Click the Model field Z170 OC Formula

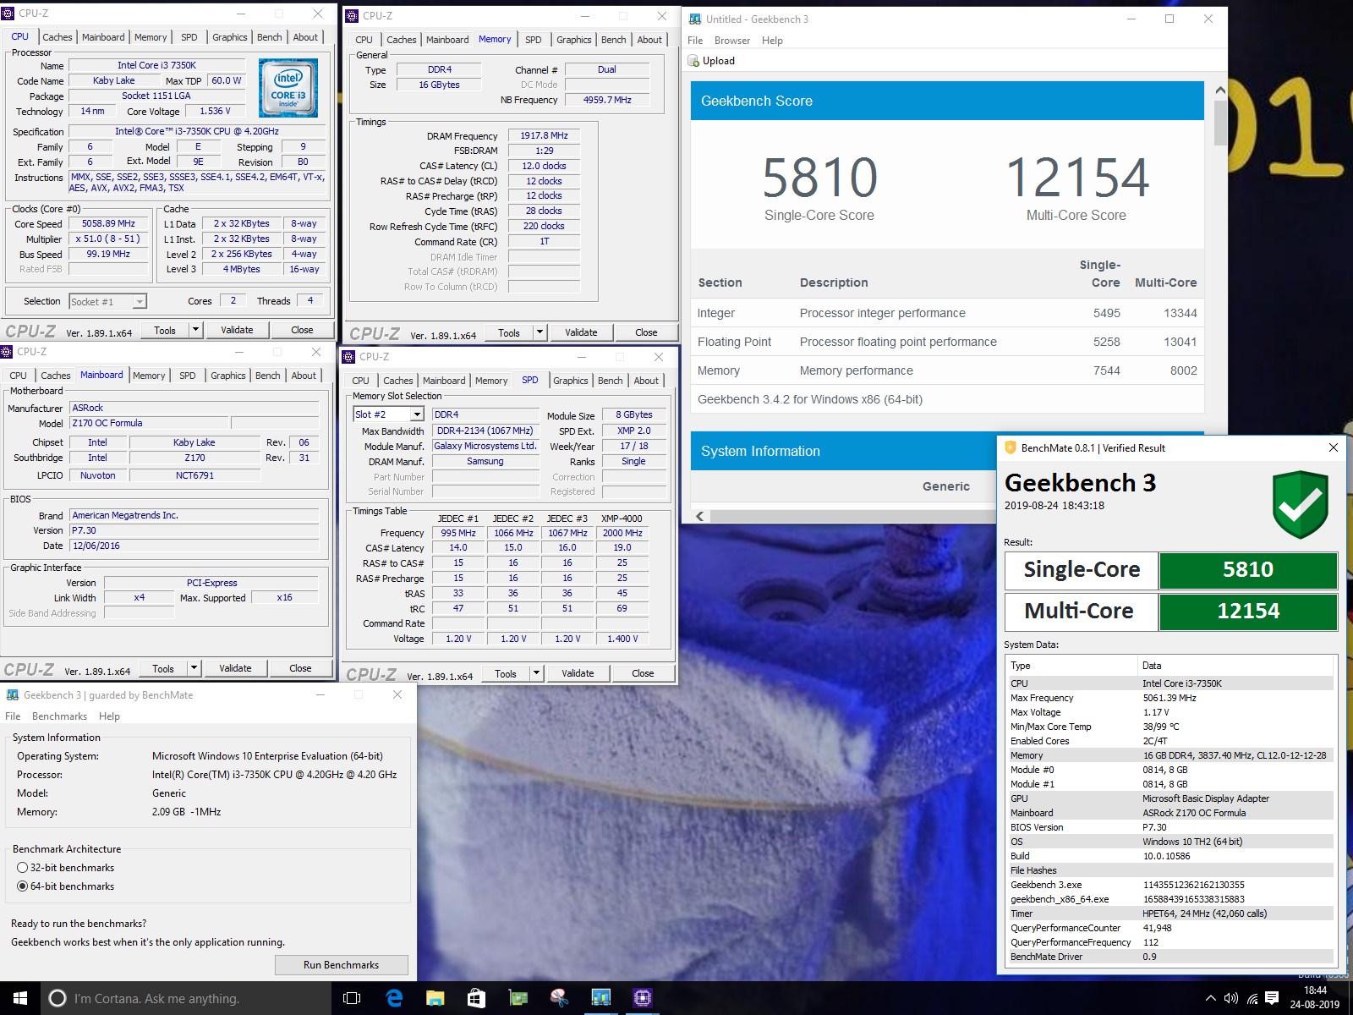149,423
